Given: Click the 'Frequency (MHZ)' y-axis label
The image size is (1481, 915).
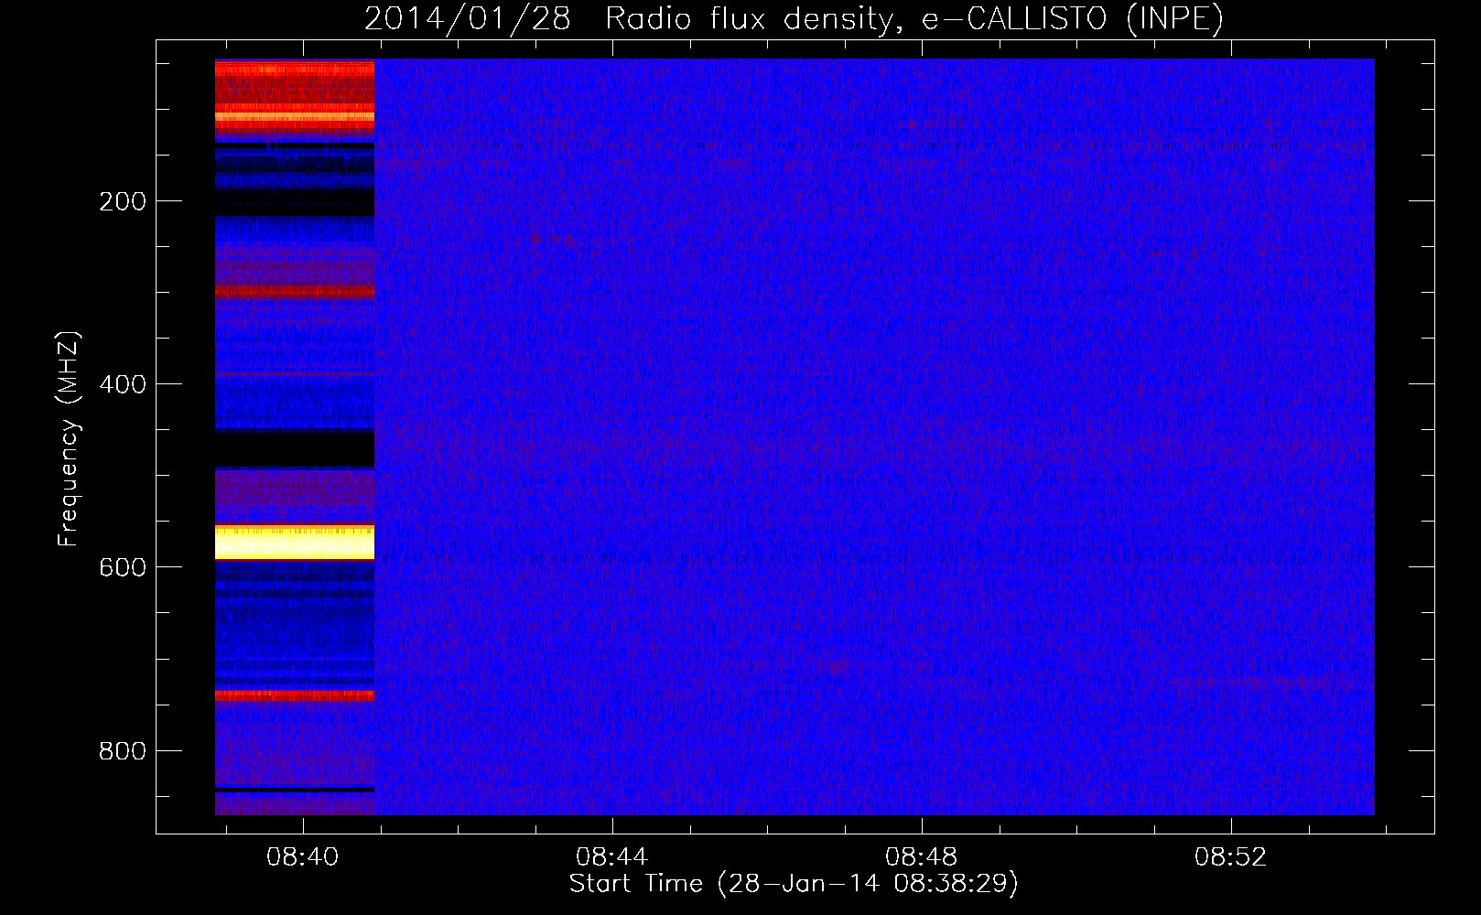Looking at the screenshot, I should pyautogui.click(x=69, y=438).
